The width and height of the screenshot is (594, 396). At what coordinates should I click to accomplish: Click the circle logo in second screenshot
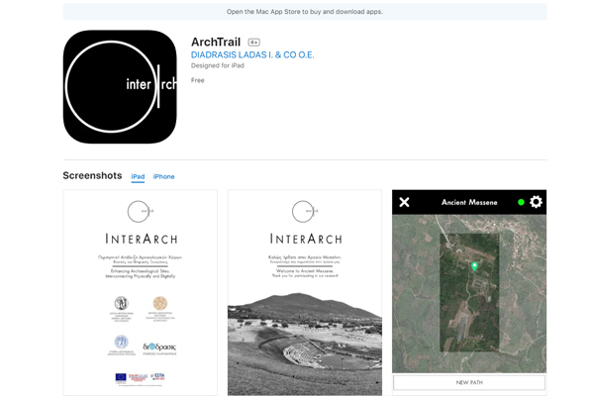tap(304, 212)
